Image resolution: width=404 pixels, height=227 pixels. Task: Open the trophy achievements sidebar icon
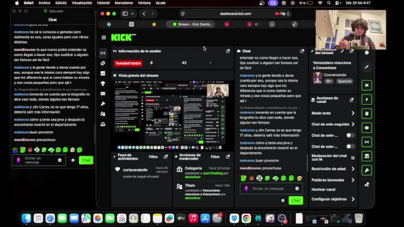(103, 83)
